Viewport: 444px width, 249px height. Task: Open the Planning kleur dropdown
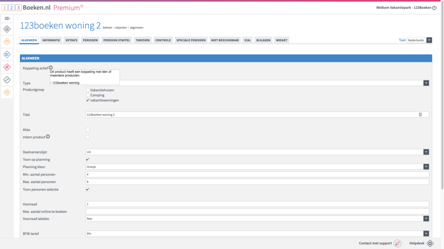258,167
